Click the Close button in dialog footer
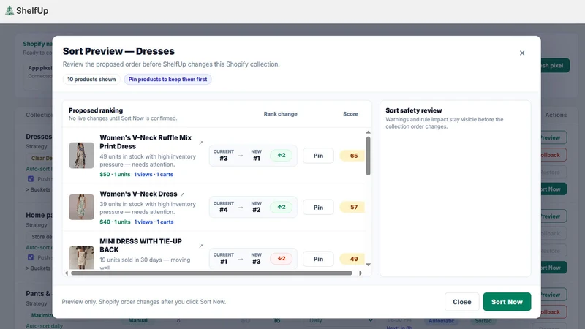 pyautogui.click(x=462, y=302)
